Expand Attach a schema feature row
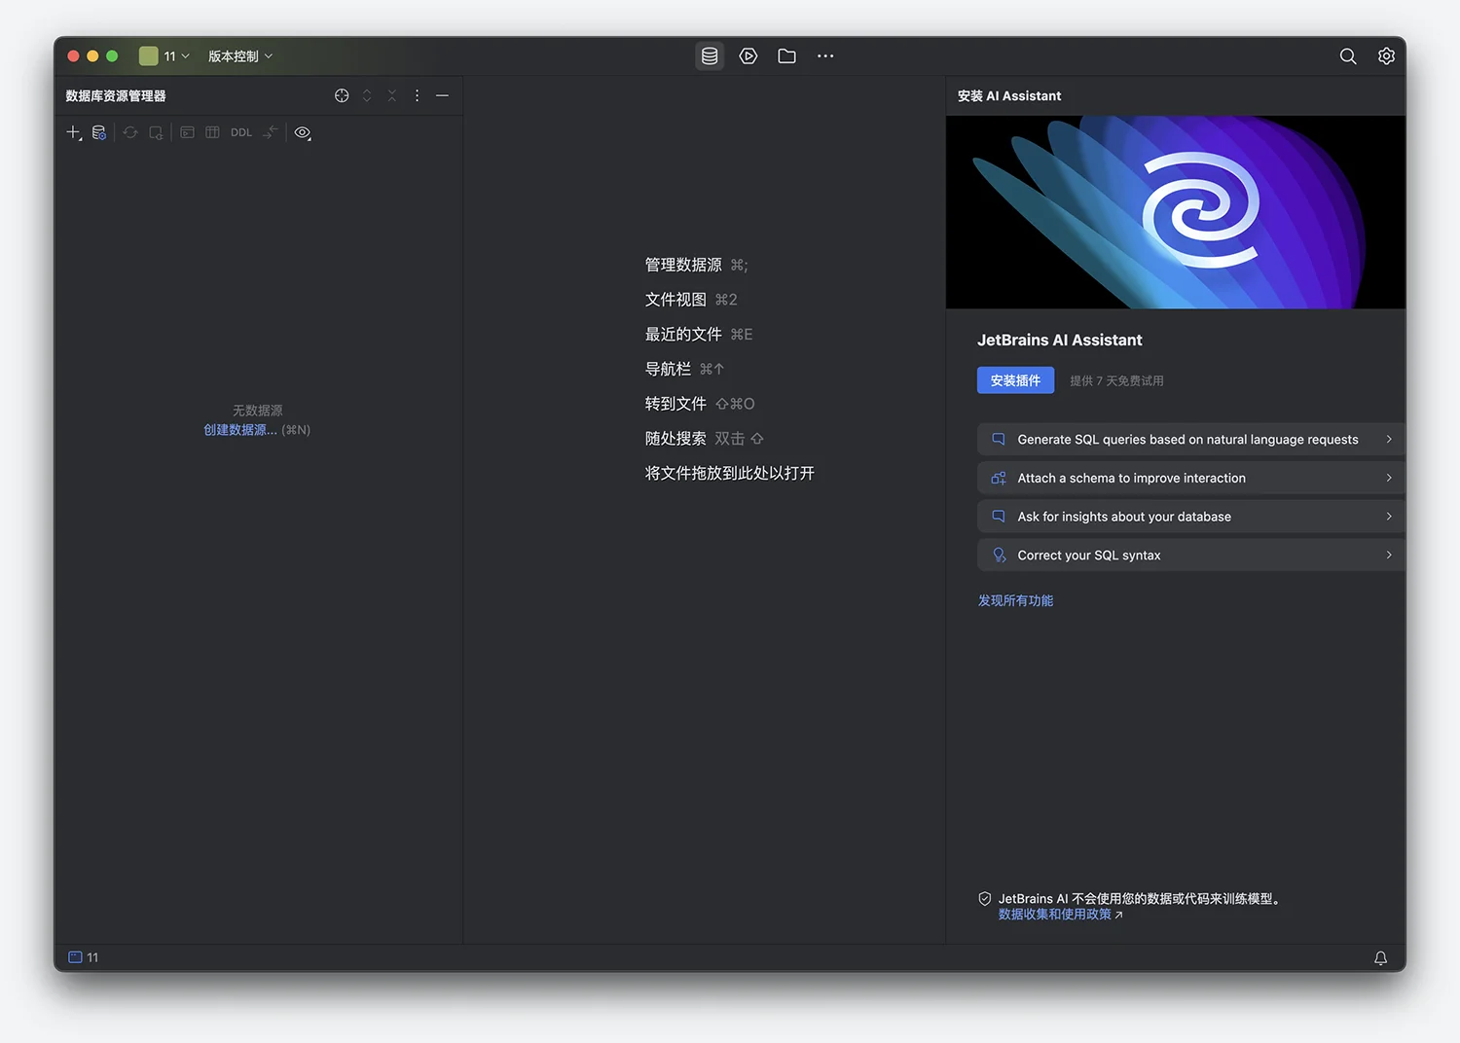 click(x=1190, y=478)
